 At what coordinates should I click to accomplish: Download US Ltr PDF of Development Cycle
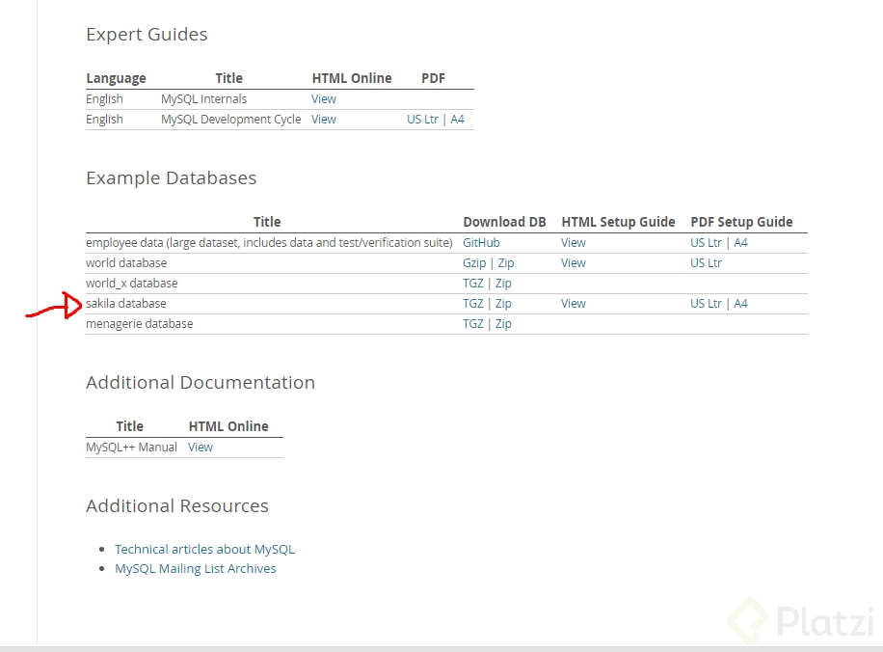tap(422, 120)
